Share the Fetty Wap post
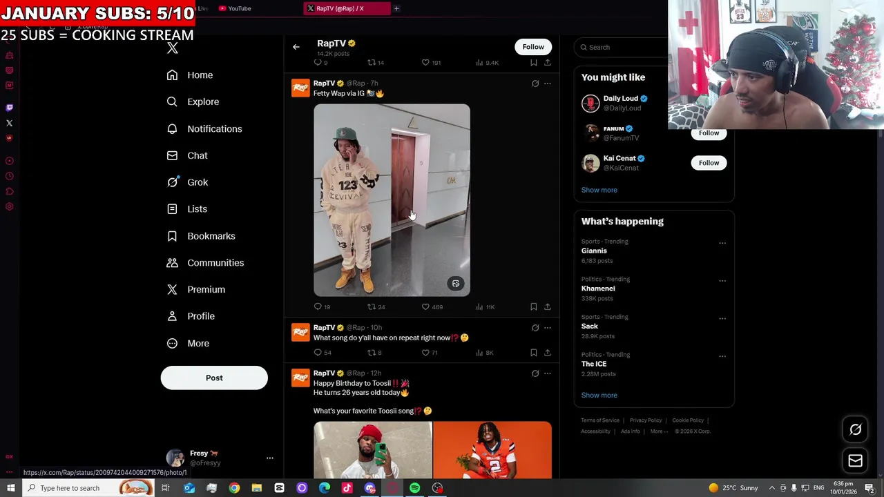The width and height of the screenshot is (884, 497). [x=547, y=306]
